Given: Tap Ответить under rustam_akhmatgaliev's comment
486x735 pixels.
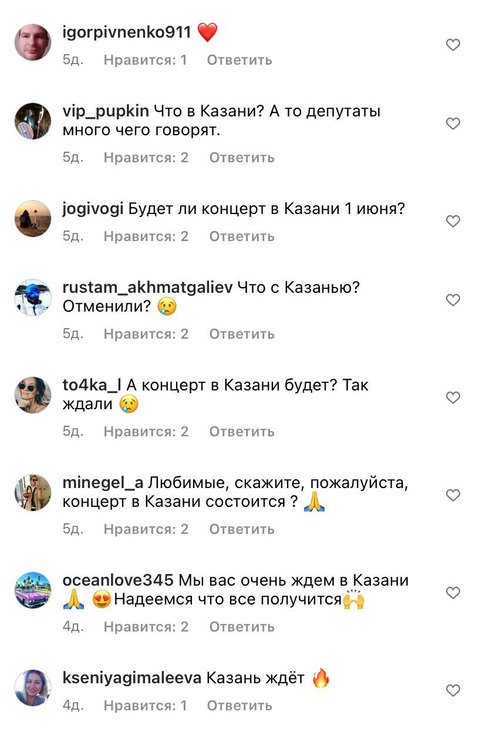Looking at the screenshot, I should pyautogui.click(x=242, y=334).
